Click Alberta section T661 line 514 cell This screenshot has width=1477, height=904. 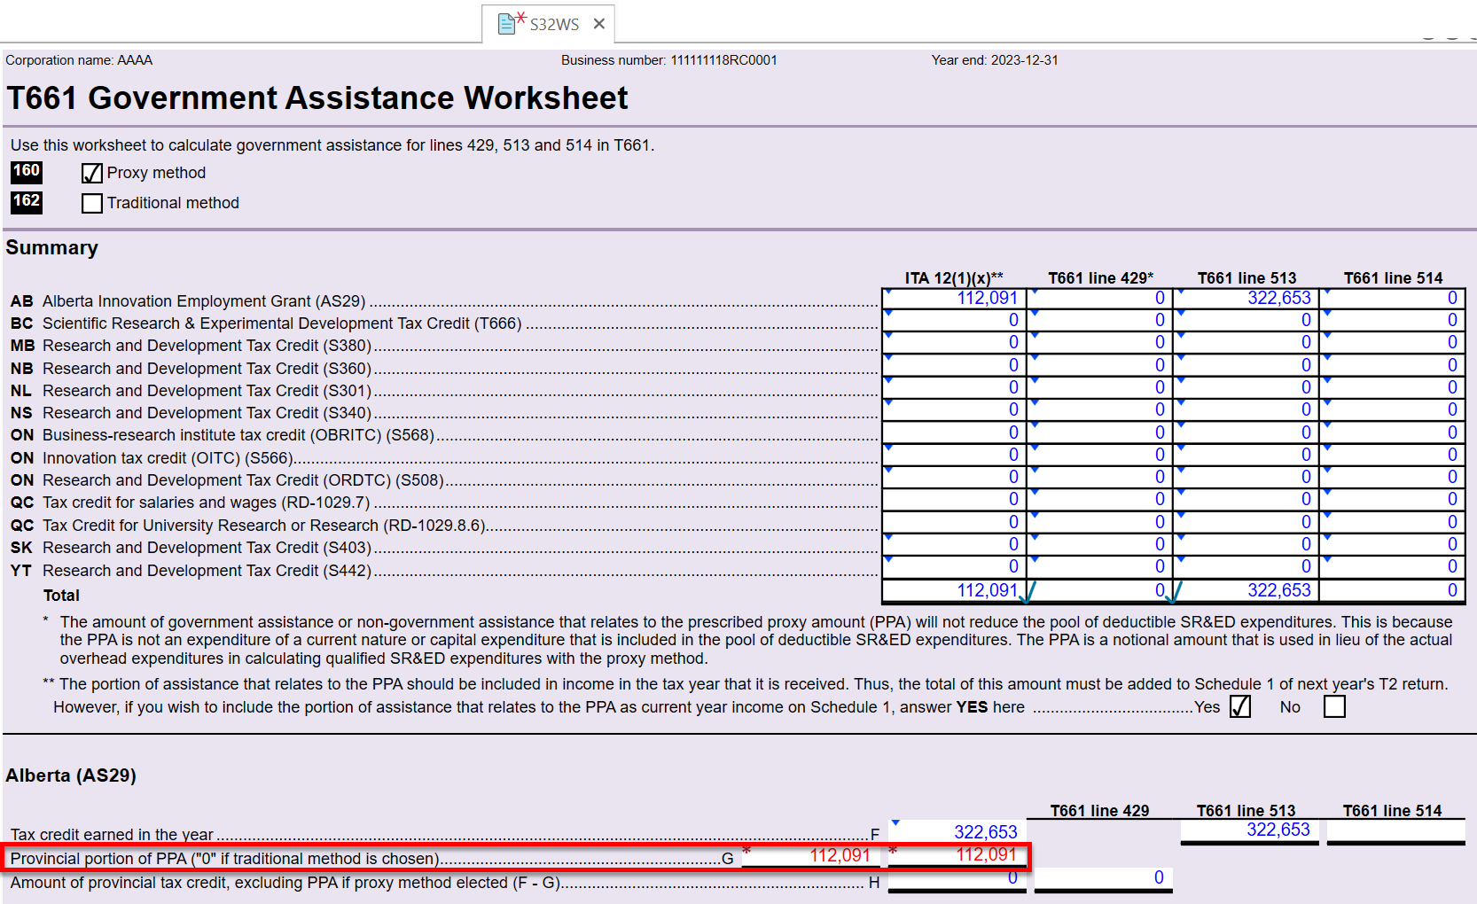[1395, 830]
